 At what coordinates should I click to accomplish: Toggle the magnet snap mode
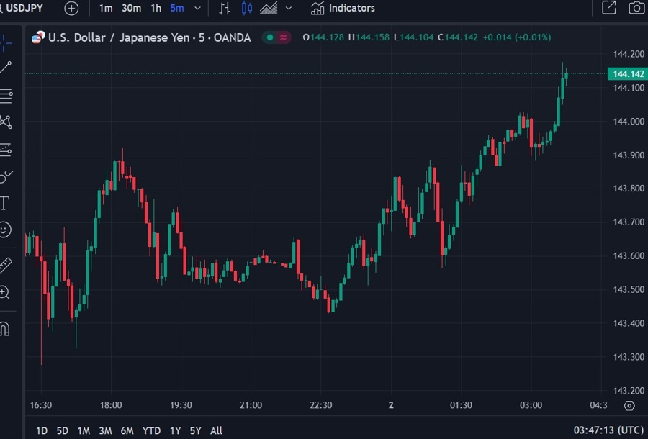click(x=5, y=329)
